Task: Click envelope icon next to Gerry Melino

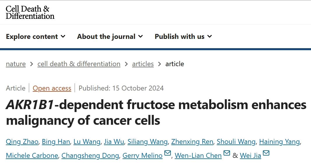Action: tap(168, 153)
